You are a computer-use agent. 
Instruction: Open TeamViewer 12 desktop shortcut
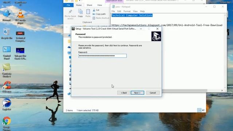point(20,3)
